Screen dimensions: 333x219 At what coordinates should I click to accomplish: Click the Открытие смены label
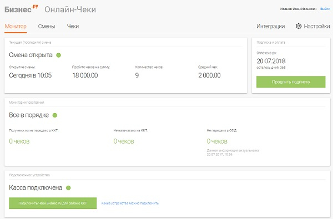[x=22, y=67]
